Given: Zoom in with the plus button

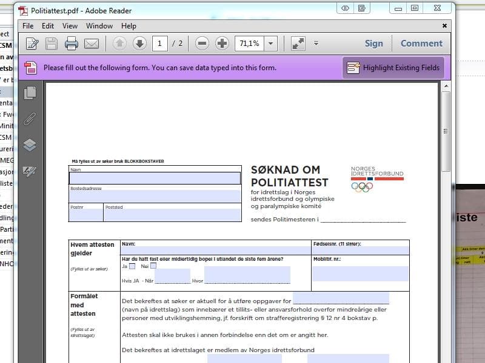Looking at the screenshot, I should click(222, 44).
